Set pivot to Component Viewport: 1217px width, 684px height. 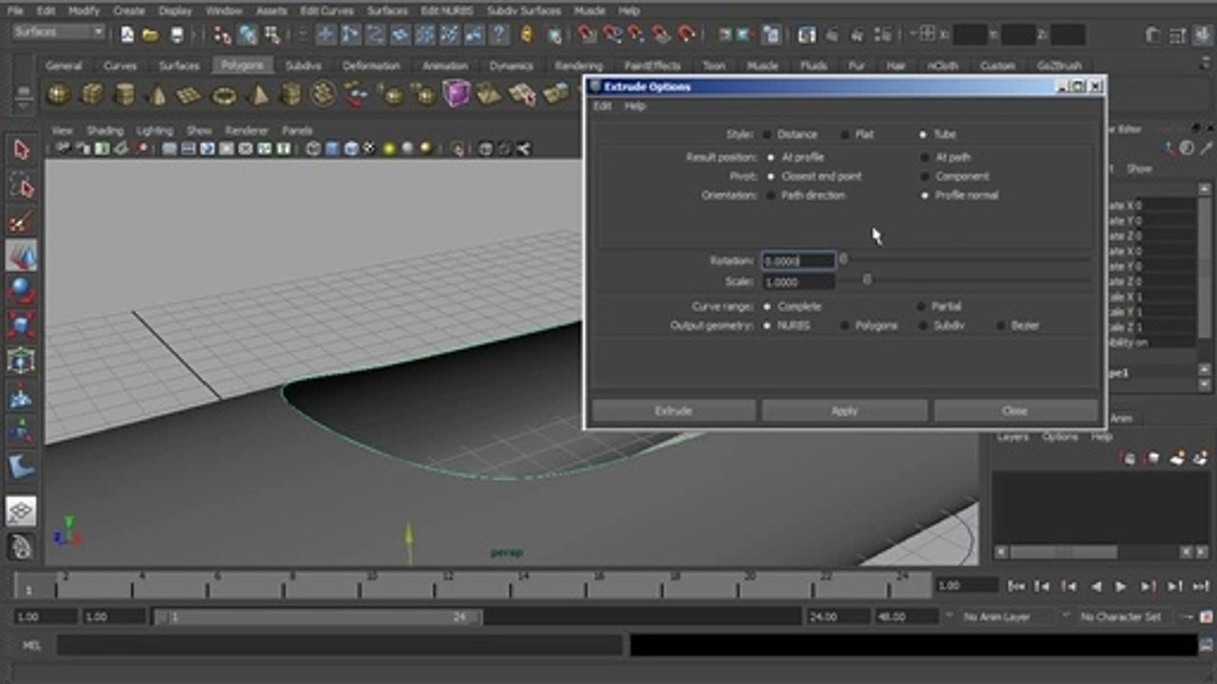pos(925,177)
